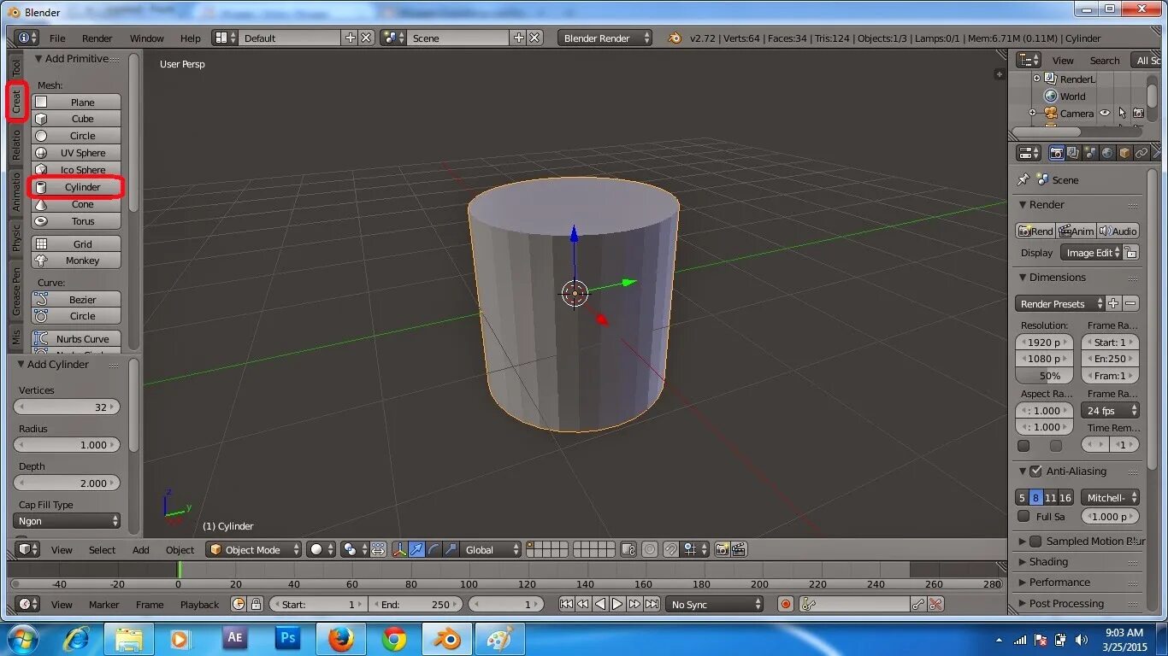This screenshot has width=1168, height=656.
Task: Expand the Post Processing panel
Action: coord(1066,603)
